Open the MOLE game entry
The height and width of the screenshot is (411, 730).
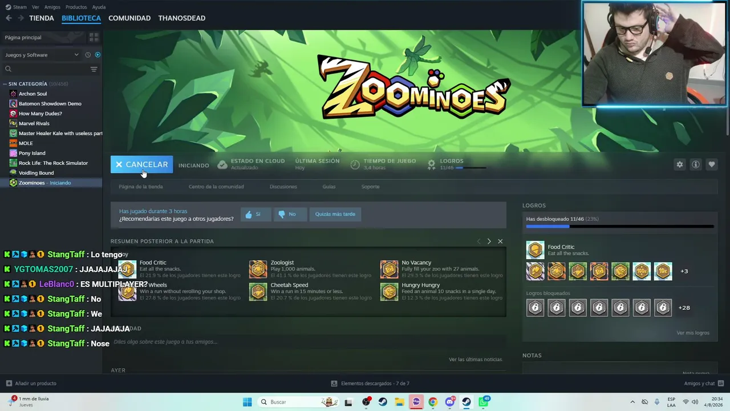51,143
